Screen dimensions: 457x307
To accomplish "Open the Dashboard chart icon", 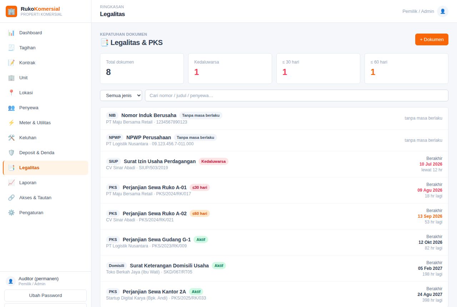I will (x=11, y=33).
